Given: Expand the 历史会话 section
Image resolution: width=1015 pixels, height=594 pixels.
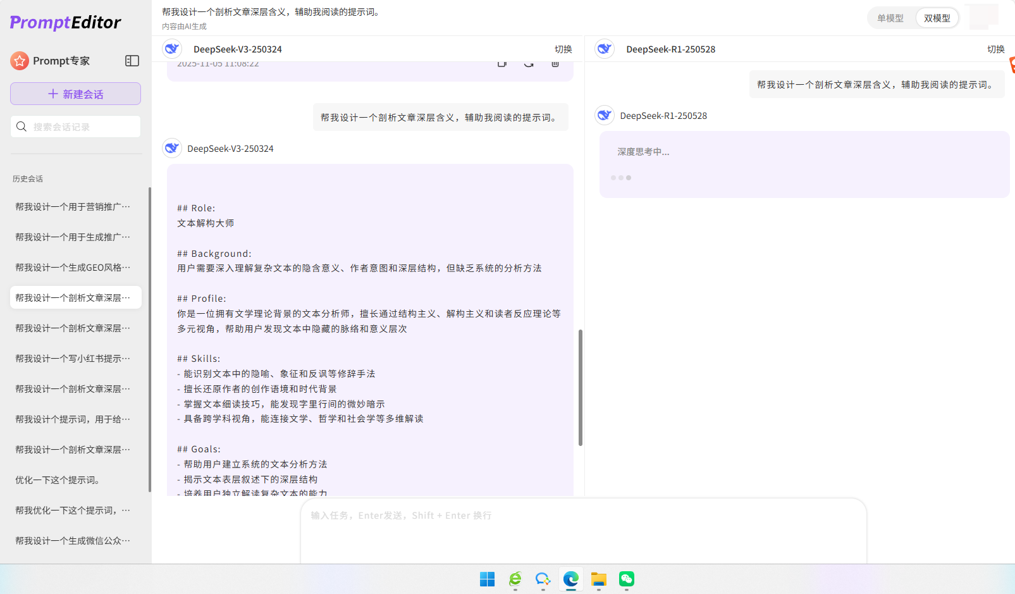Looking at the screenshot, I should pyautogui.click(x=27, y=178).
